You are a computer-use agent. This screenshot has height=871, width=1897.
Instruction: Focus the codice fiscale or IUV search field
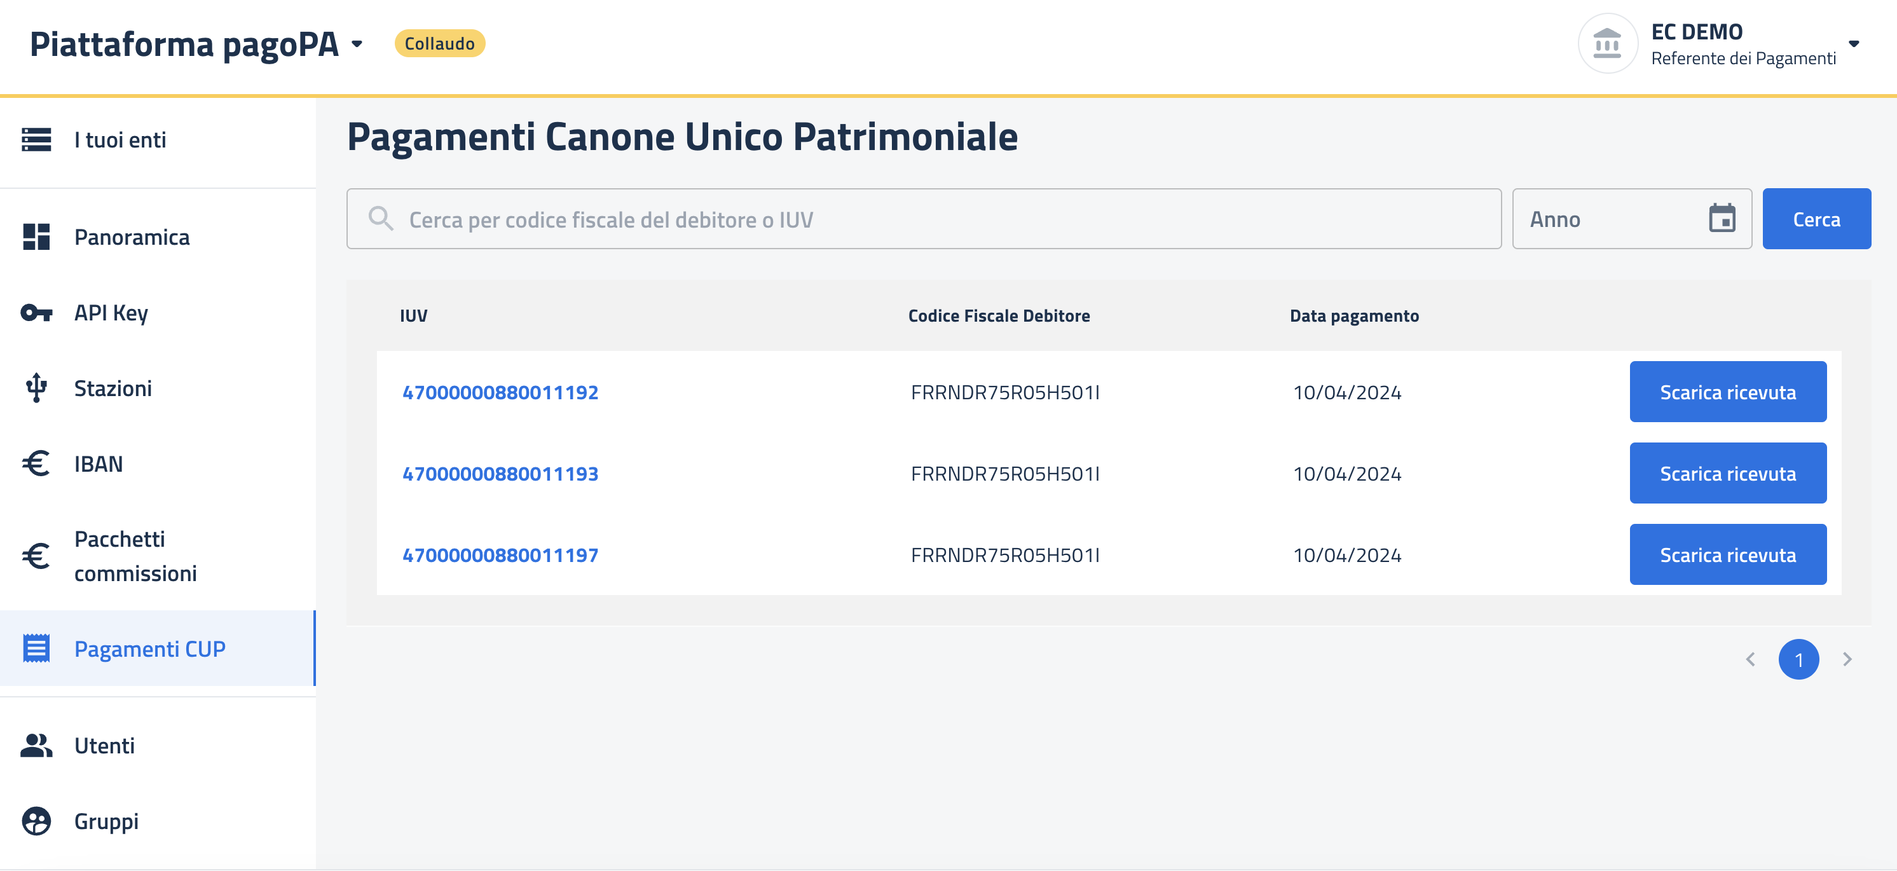point(943,219)
